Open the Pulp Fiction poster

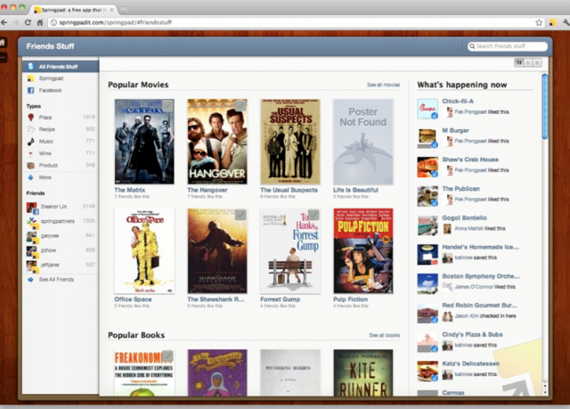363,251
